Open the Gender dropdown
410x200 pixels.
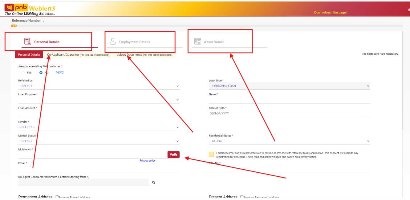(99, 127)
